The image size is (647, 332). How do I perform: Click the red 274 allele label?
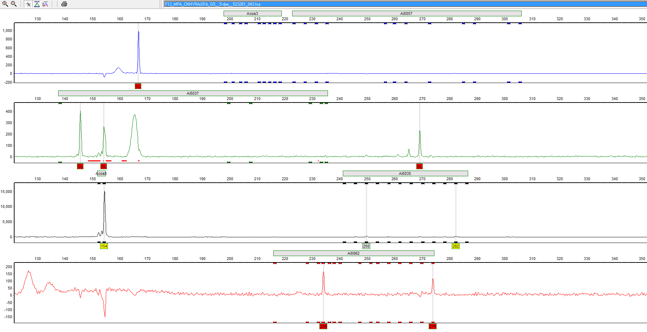432,326
